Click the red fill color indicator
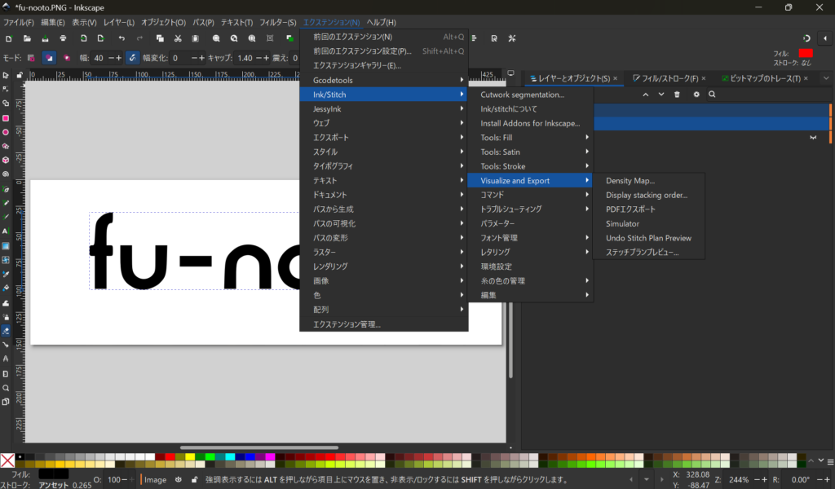 point(806,53)
